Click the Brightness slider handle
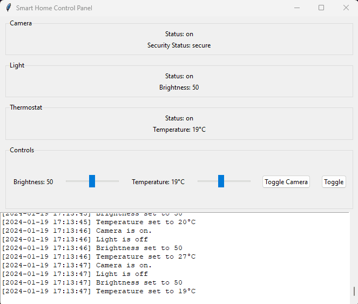The width and height of the screenshot is (358, 304). [92, 181]
